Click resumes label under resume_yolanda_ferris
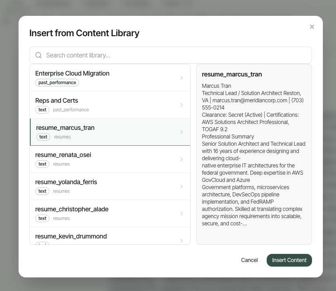Screen dimensions: 336x291 click(x=62, y=191)
